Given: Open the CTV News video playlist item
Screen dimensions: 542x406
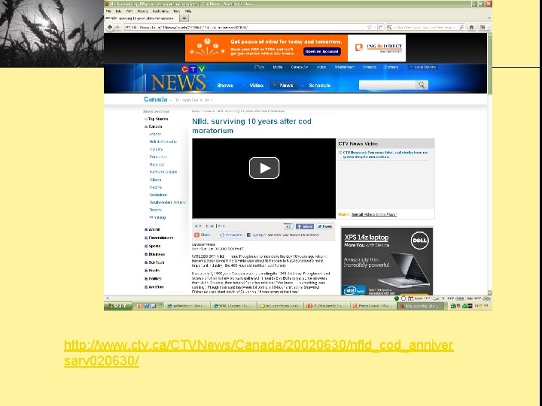Looking at the screenshot, I should point(385,154).
